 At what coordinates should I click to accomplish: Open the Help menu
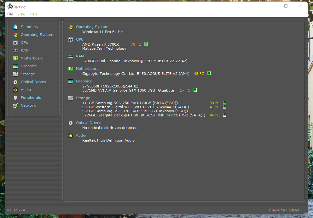coord(33,14)
